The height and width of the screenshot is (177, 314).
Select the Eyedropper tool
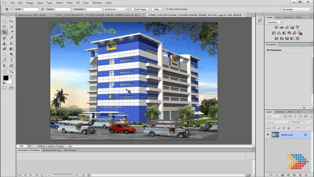[11, 32]
